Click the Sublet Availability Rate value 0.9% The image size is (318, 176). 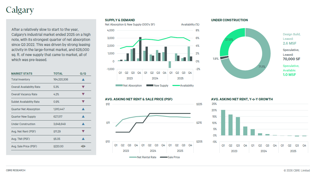[x=56, y=102]
